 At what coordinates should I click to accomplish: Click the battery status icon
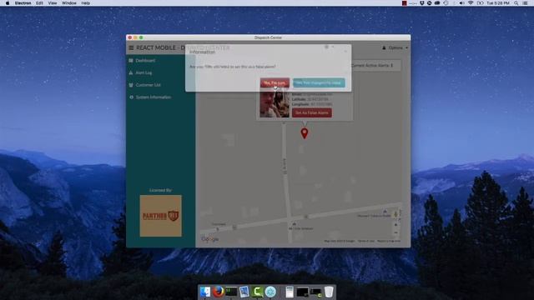tap(481, 3)
